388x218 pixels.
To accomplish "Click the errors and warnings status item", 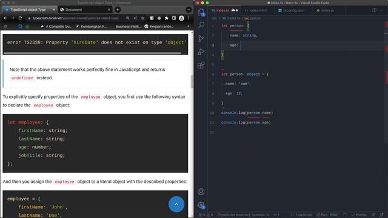I will pyautogui.click(x=206, y=215).
